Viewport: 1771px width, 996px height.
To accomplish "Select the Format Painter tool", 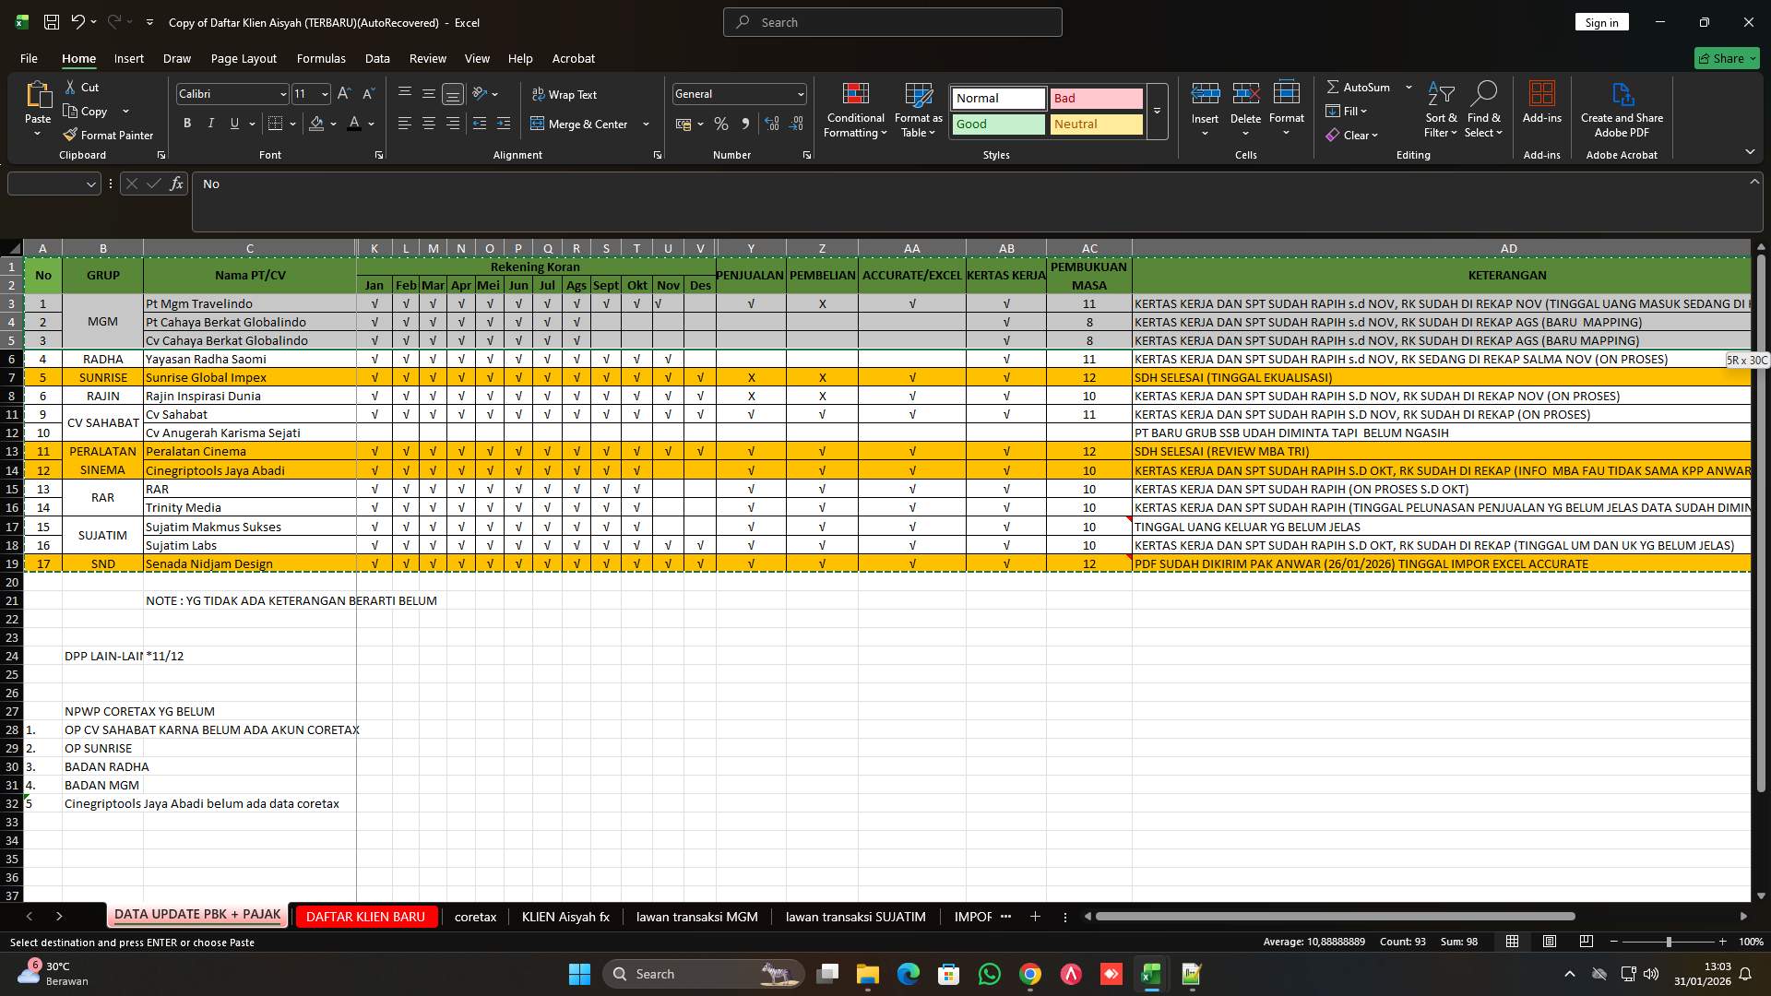I will pos(108,135).
